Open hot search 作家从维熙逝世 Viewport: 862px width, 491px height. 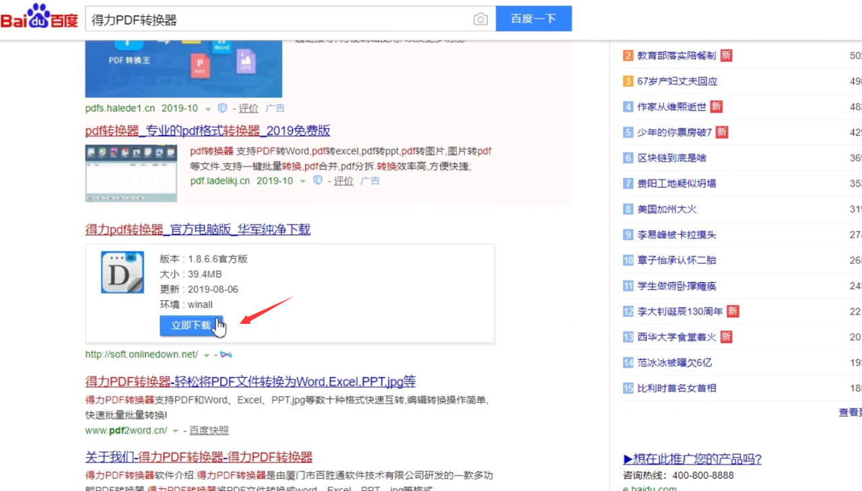672,107
